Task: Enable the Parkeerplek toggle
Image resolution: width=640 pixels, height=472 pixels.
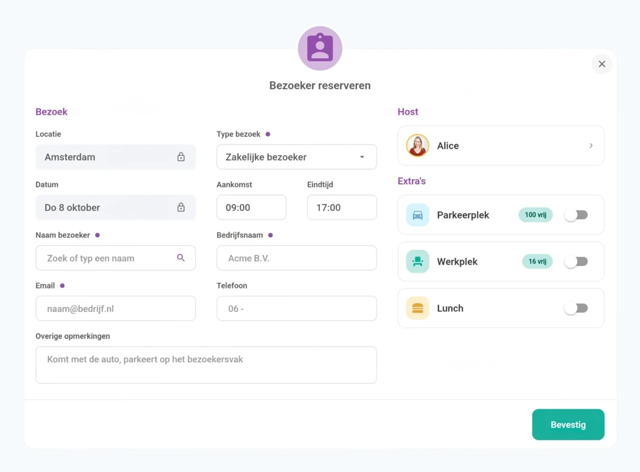Action: pyautogui.click(x=576, y=215)
